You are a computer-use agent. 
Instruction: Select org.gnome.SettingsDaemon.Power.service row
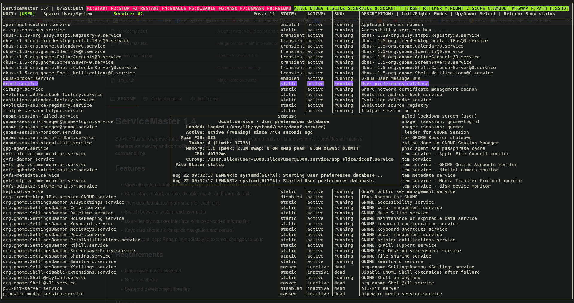[54, 235]
